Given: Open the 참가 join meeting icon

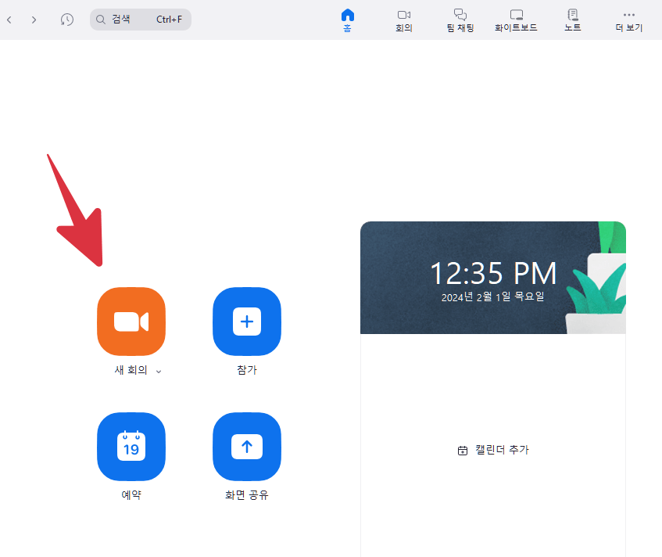Looking at the screenshot, I should [246, 322].
